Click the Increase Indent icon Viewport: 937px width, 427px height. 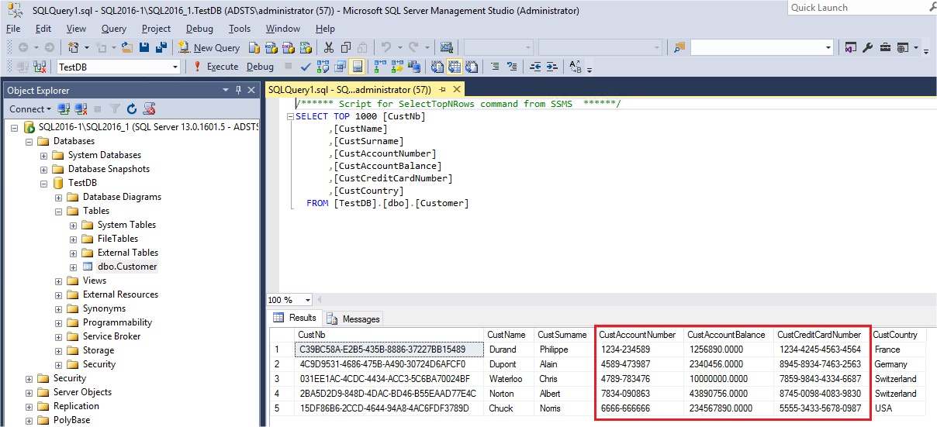click(x=552, y=67)
